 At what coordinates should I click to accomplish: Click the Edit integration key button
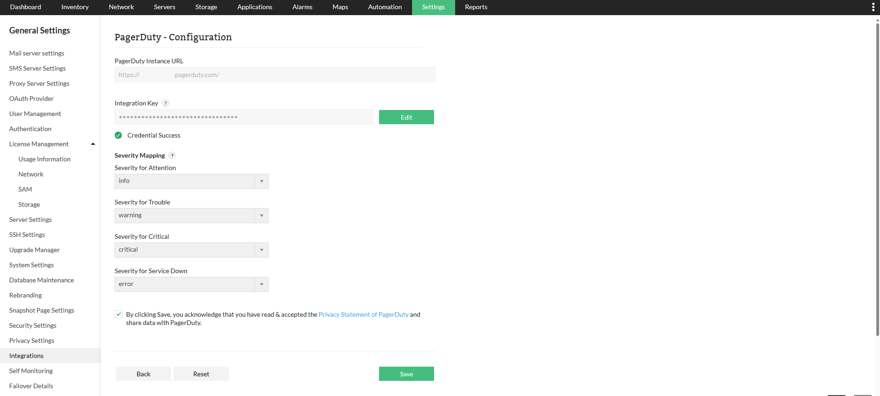[407, 117]
